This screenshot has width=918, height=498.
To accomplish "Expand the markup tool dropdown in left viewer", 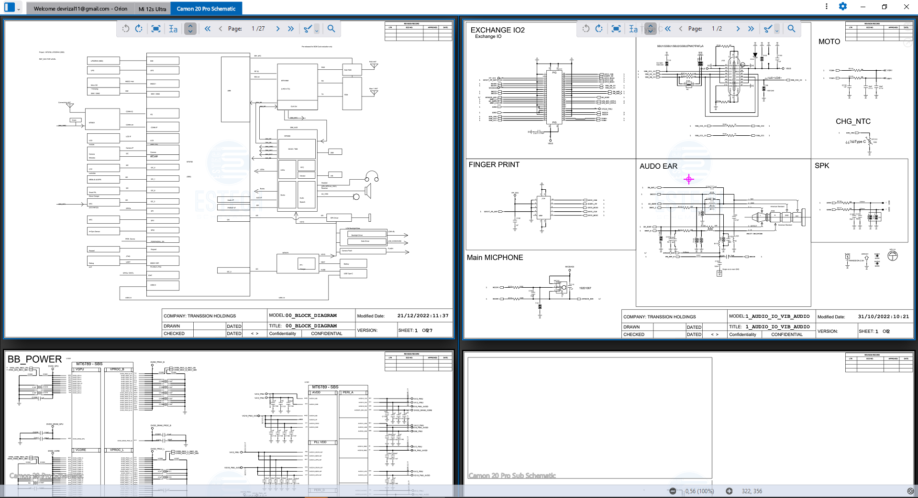I will click(x=317, y=30).
